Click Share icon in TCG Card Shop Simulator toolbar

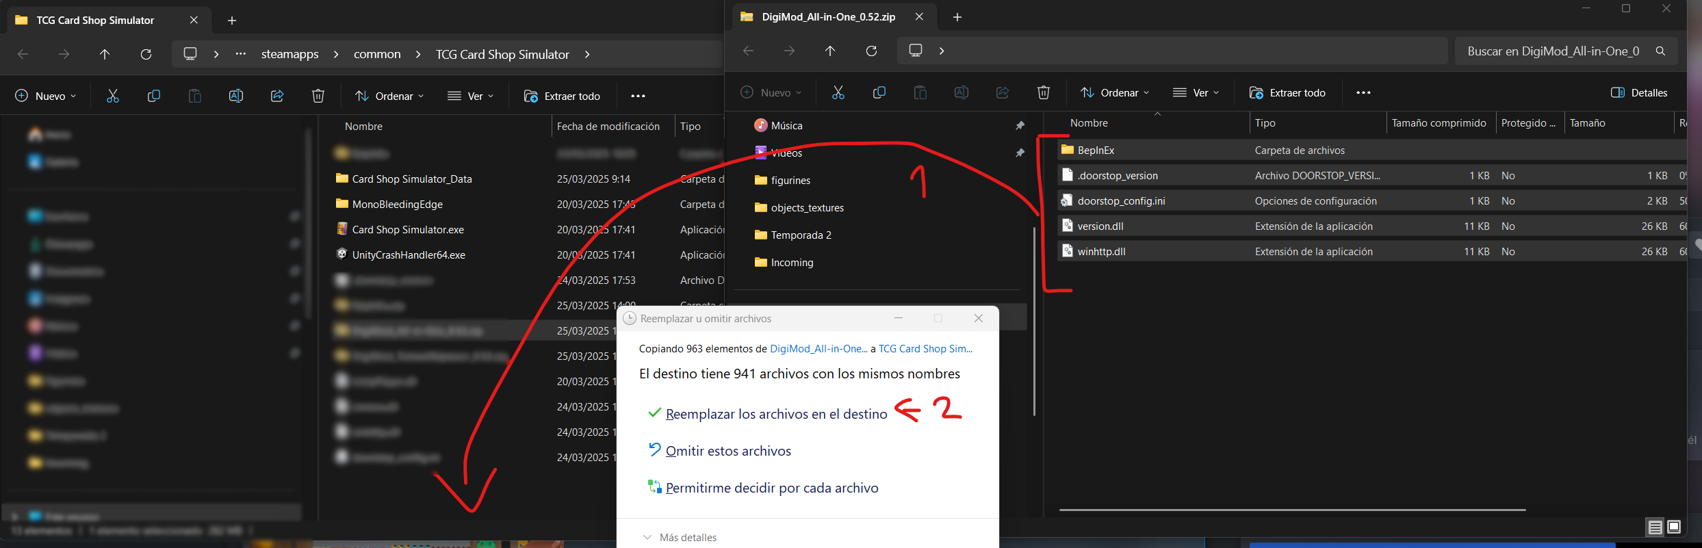click(277, 96)
